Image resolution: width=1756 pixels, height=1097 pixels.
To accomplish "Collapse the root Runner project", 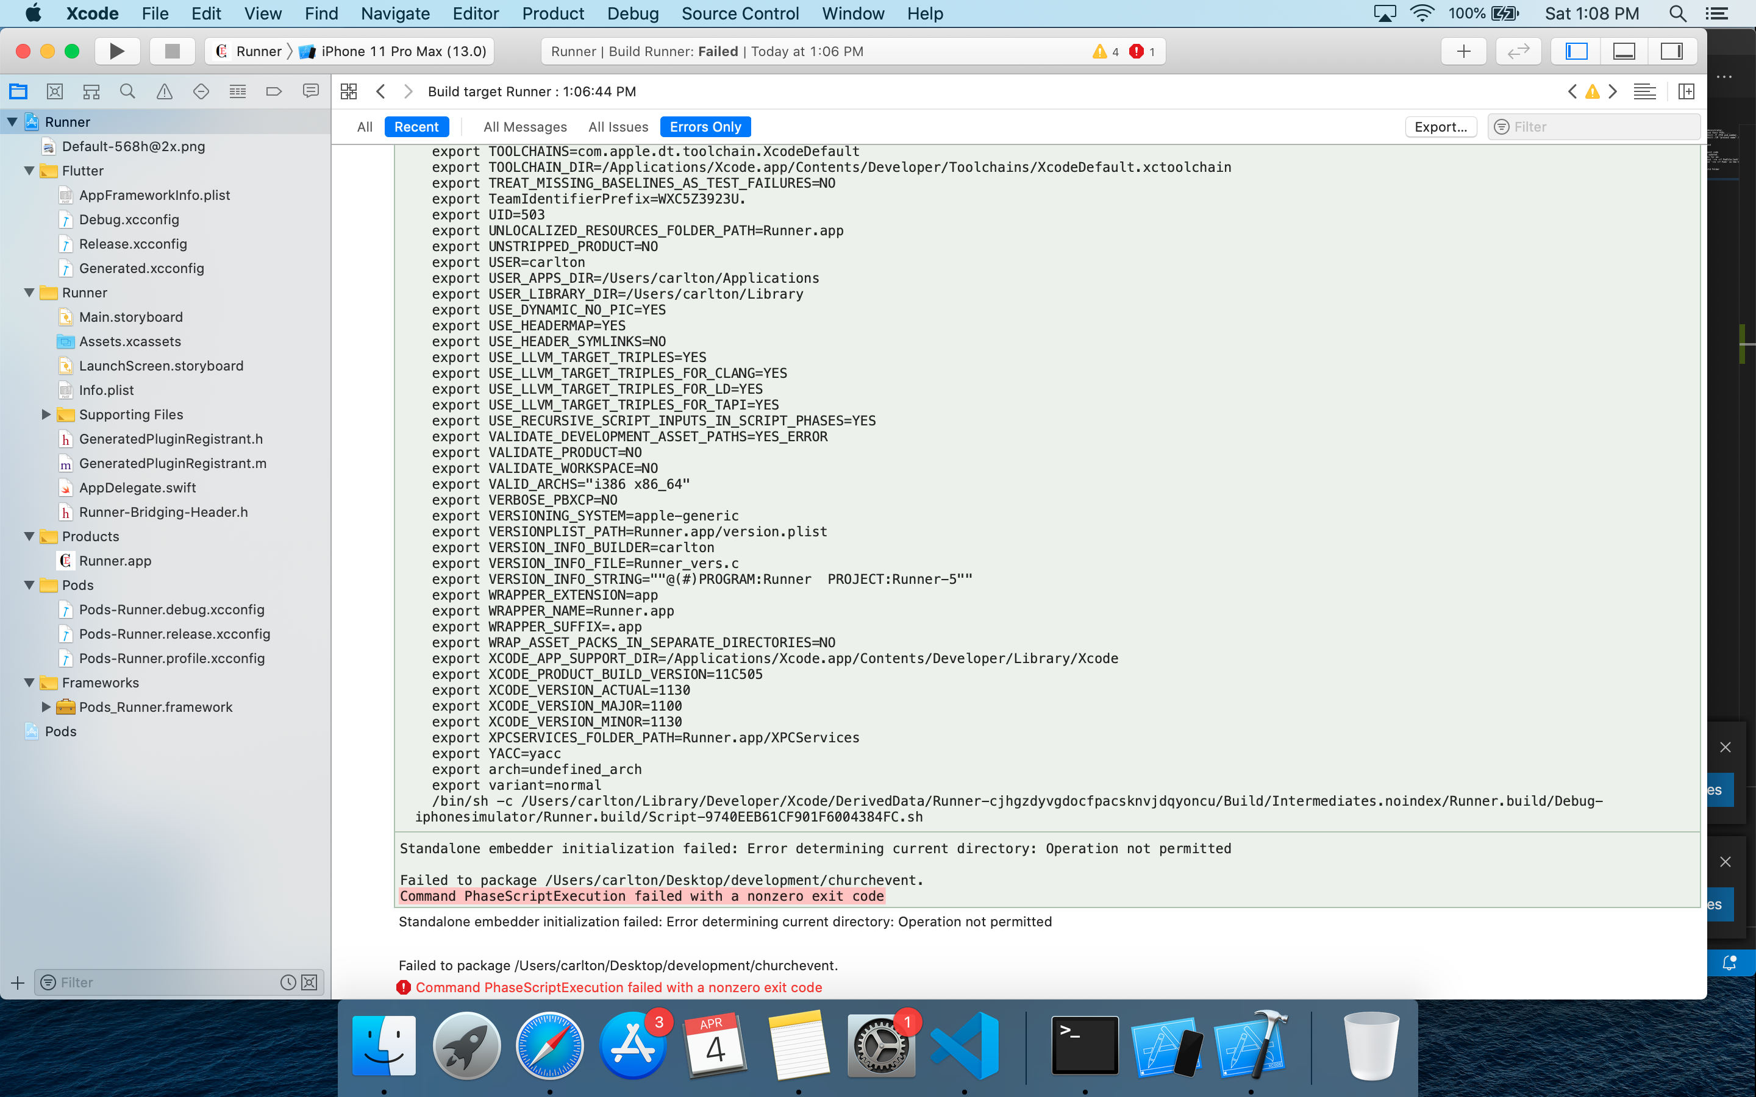I will point(12,122).
